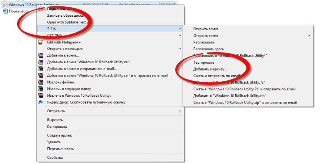
Task: Click WinRAR icon beside 'Добавить в архив и отправить по e-mail...'
Action: [x=41, y=68]
